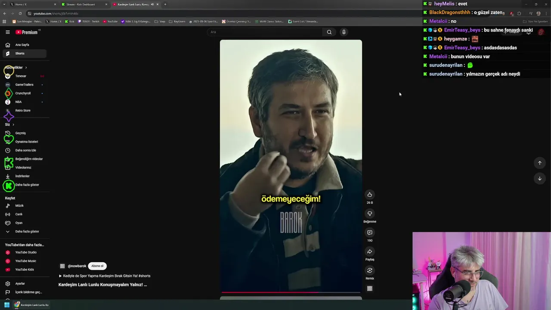Screen dimensions: 551x310
Task: Share the short via Paylaş
Action: (x=369, y=251)
